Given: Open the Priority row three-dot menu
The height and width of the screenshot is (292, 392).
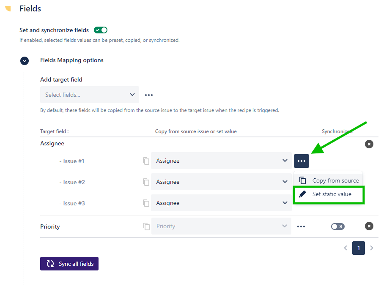Looking at the screenshot, I should pyautogui.click(x=301, y=227).
